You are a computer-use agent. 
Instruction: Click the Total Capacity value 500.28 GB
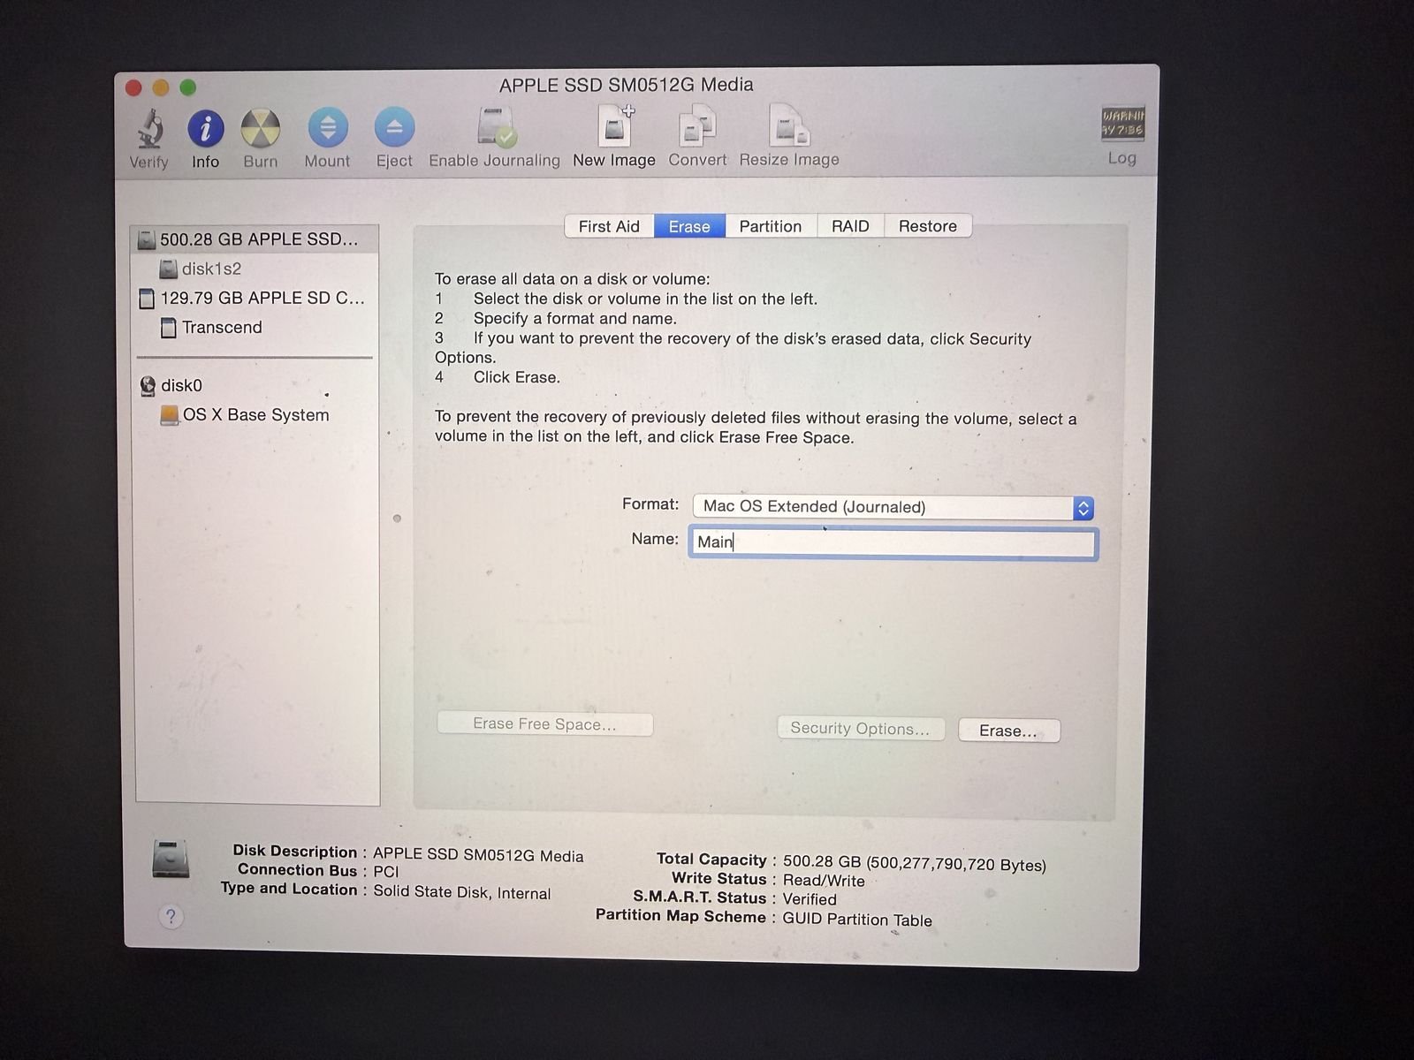pyautogui.click(x=915, y=865)
